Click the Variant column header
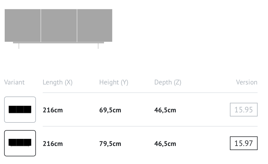Screen dimensions: 268x164 click(14, 82)
